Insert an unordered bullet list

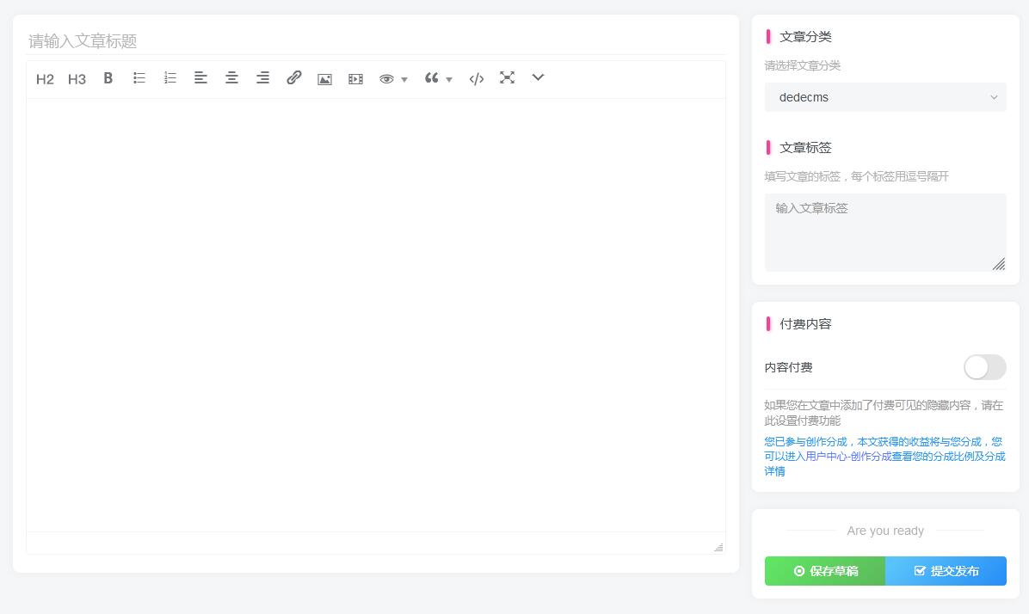pyautogui.click(x=139, y=78)
